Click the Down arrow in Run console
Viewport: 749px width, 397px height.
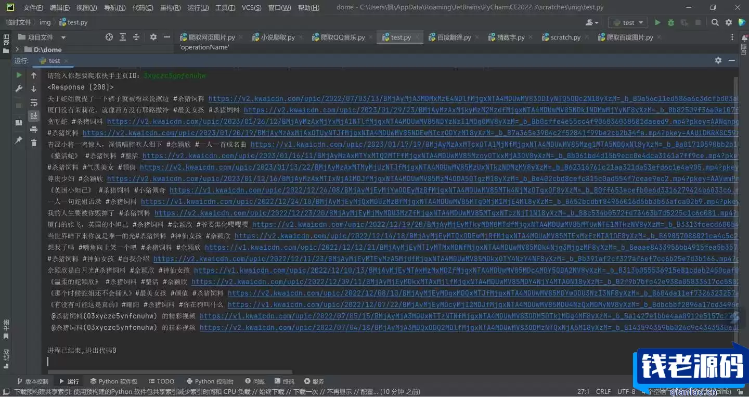(x=34, y=89)
